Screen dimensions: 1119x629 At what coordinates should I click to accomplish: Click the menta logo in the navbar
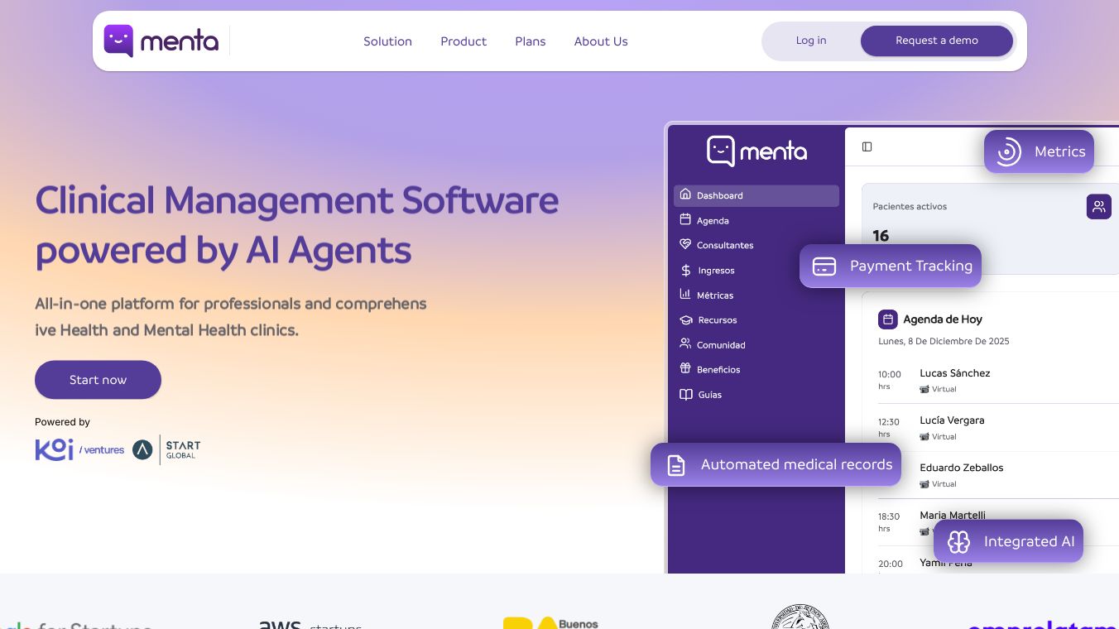(x=161, y=41)
